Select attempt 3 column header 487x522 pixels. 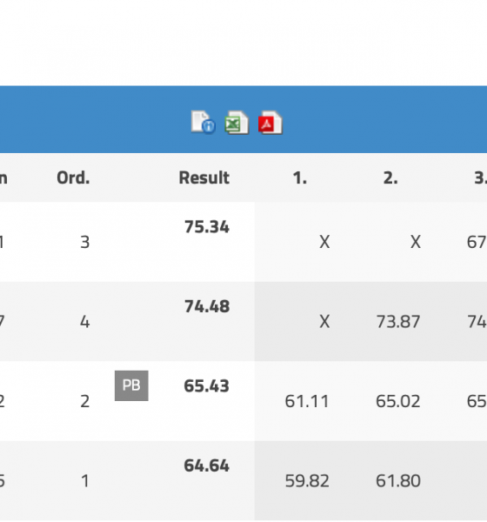coord(480,177)
